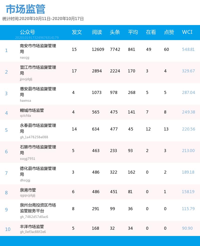Click the nascjg account ID
Image resolution: width=200 pixels, height=246 pixels.
pyautogui.click(x=24, y=57)
